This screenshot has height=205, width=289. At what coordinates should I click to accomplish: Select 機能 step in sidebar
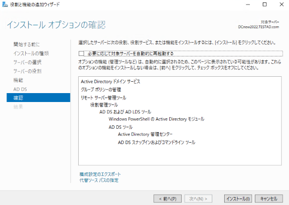[x=18, y=80]
